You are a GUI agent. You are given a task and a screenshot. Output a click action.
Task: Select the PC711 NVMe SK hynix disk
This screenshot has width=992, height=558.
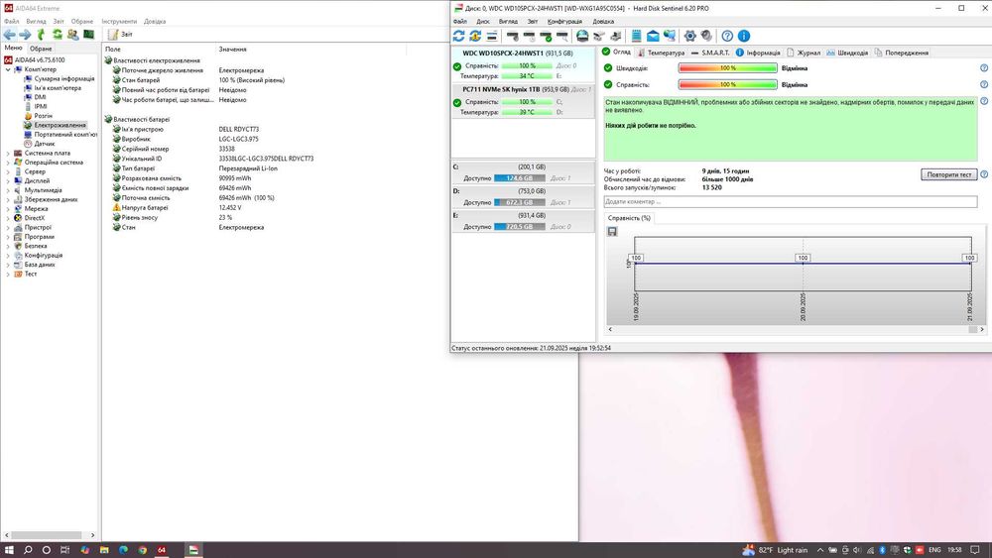point(523,100)
